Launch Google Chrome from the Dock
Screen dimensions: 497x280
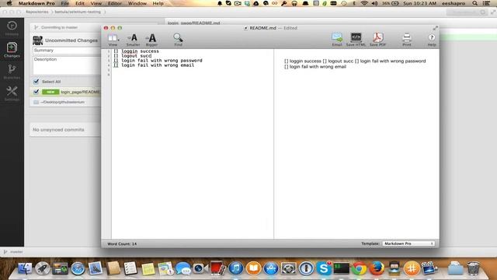359,268
